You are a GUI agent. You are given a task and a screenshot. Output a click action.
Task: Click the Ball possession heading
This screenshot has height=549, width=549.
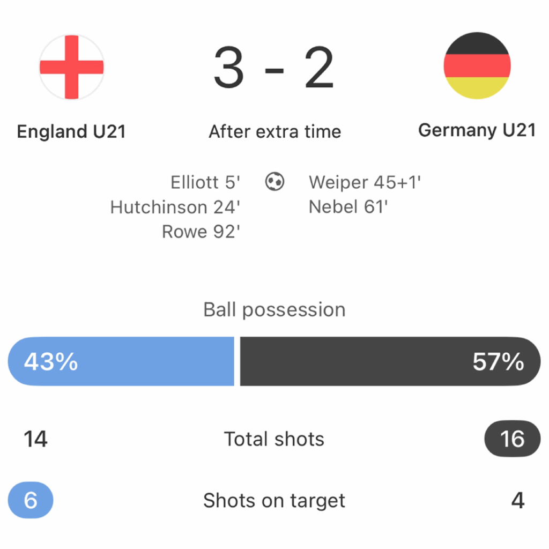[x=274, y=310]
